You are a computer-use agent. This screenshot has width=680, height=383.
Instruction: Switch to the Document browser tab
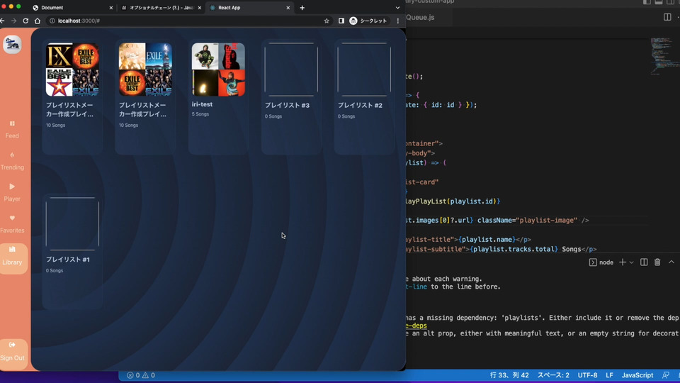pyautogui.click(x=71, y=8)
